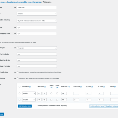The width and height of the screenshot is (118, 118).
Task: Click help icon beside the Table Rate title field
Action: 15,8
